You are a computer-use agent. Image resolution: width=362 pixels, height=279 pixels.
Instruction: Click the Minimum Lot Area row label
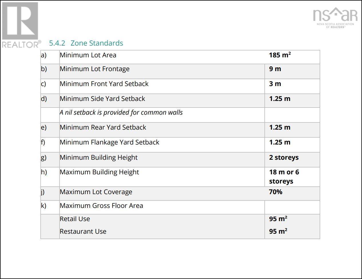pos(88,55)
